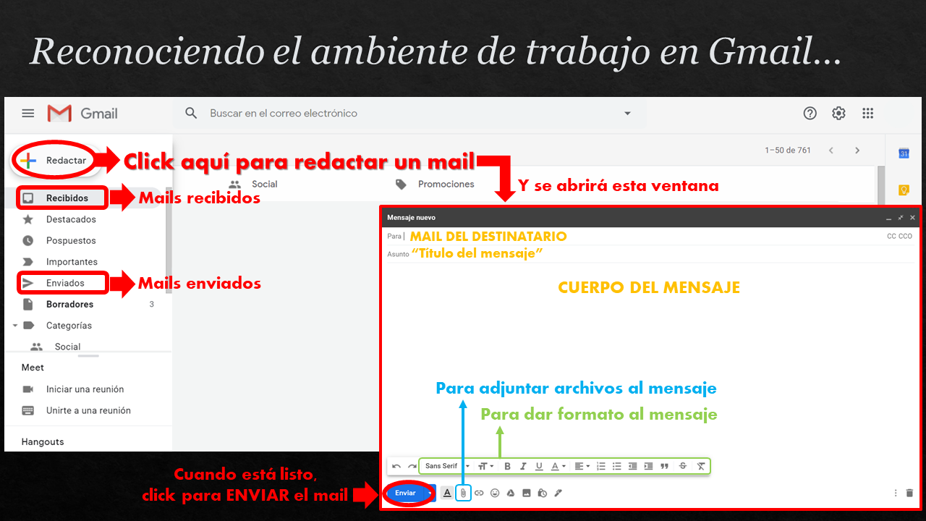This screenshot has height=521, width=926.
Task: Insert a link into the message
Action: coord(479,493)
